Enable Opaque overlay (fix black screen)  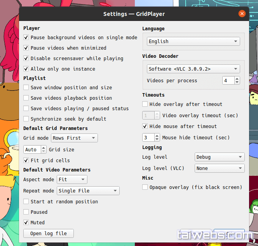[x=145, y=187]
